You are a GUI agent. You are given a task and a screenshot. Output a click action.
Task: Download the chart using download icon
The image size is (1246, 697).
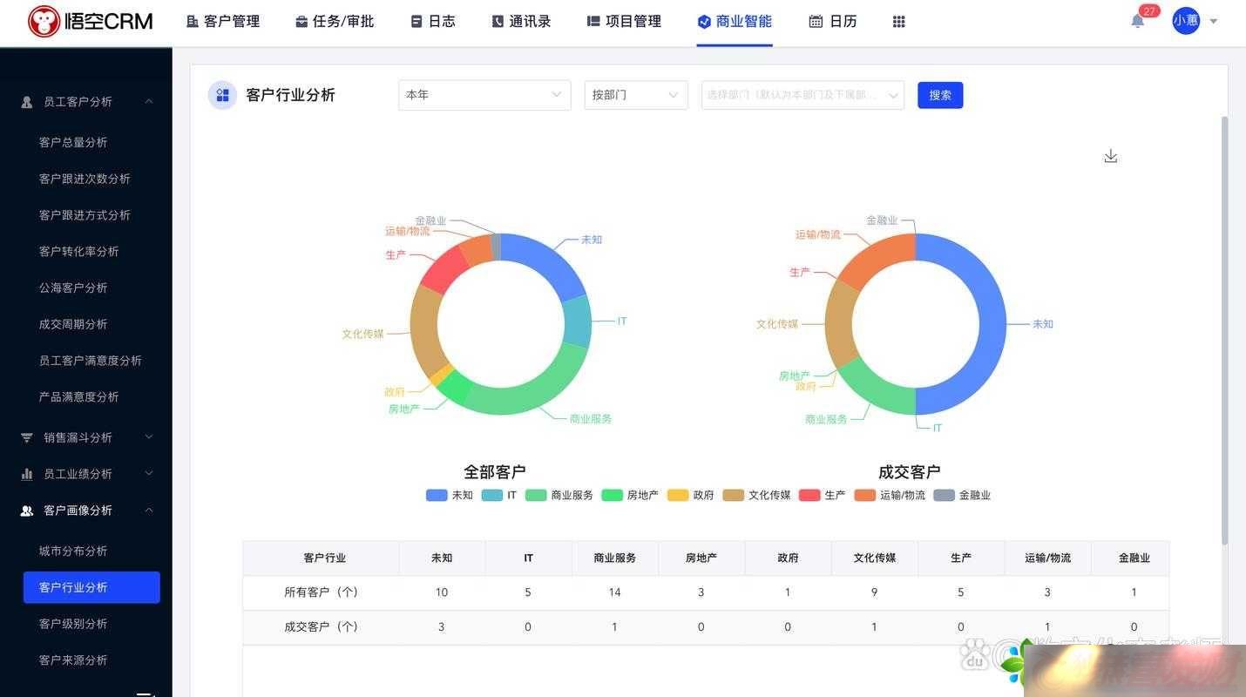(x=1110, y=156)
